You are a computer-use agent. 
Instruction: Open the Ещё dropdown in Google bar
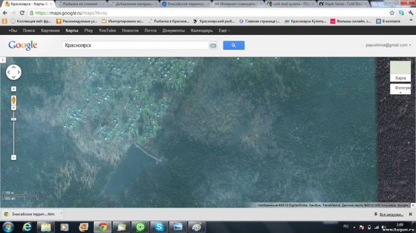(x=224, y=30)
